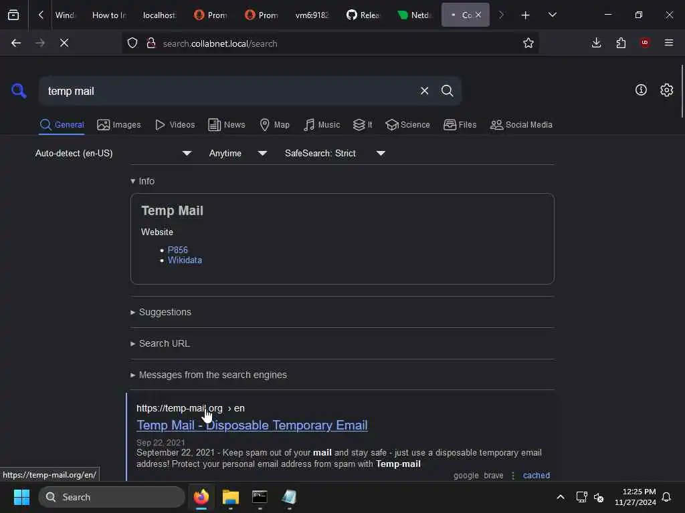Open the Windows Start menu
The height and width of the screenshot is (513, 685).
pyautogui.click(x=21, y=497)
